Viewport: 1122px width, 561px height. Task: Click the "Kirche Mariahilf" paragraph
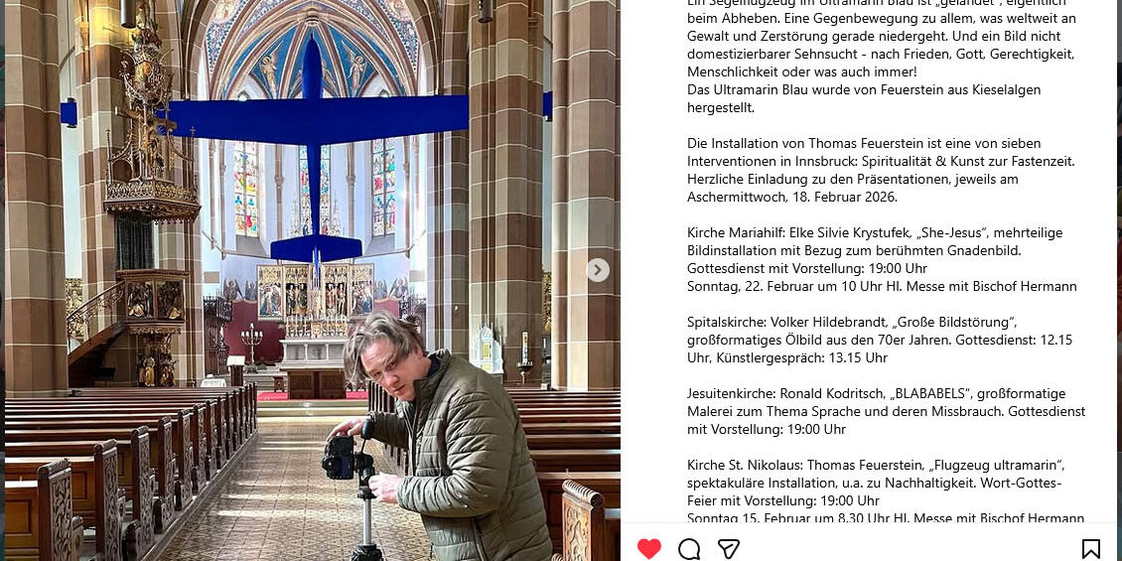pos(882,260)
